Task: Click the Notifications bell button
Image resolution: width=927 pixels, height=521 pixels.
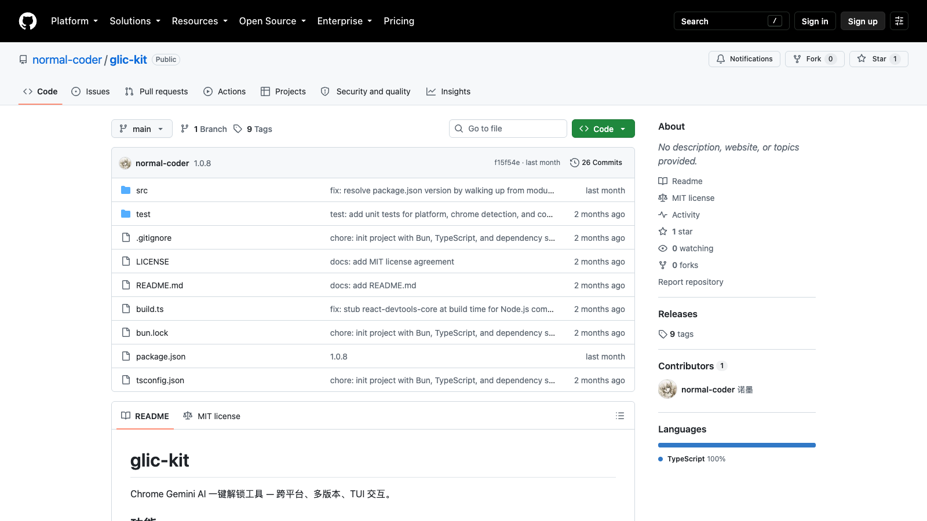Action: [744, 59]
